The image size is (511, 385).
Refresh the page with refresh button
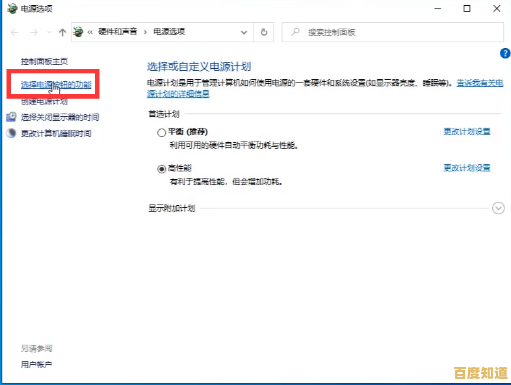[264, 32]
